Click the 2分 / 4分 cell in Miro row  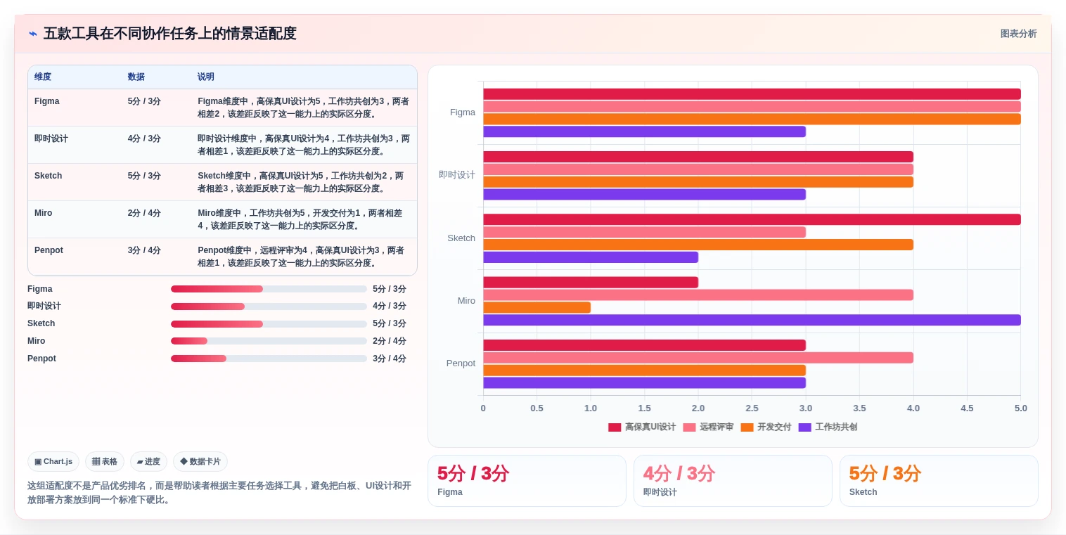(144, 213)
